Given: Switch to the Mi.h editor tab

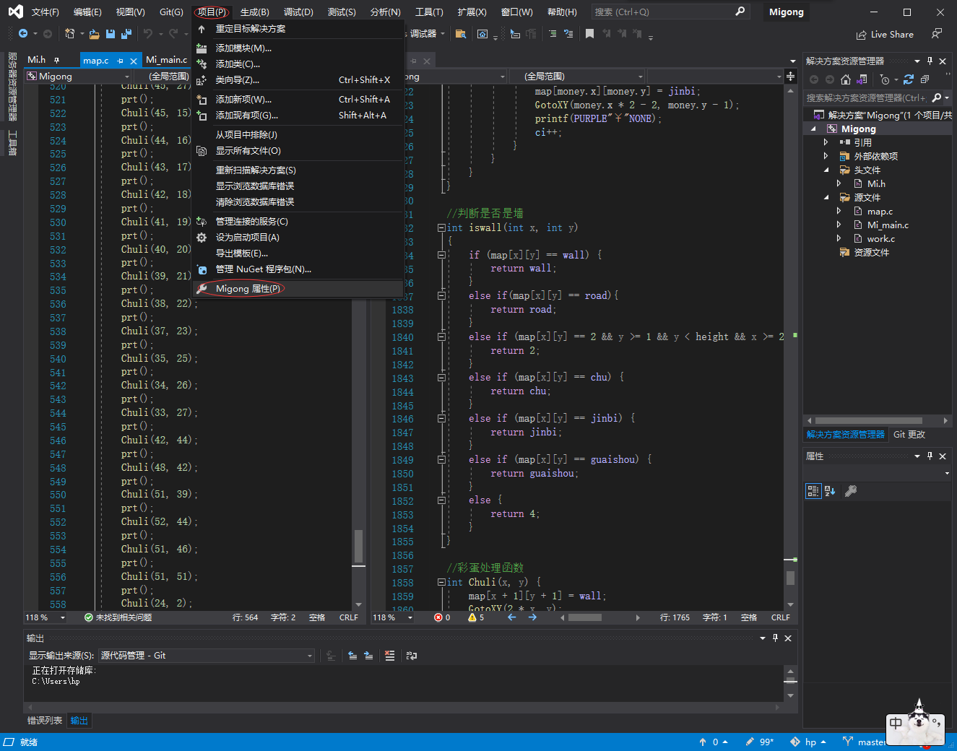Looking at the screenshot, I should click(36, 60).
